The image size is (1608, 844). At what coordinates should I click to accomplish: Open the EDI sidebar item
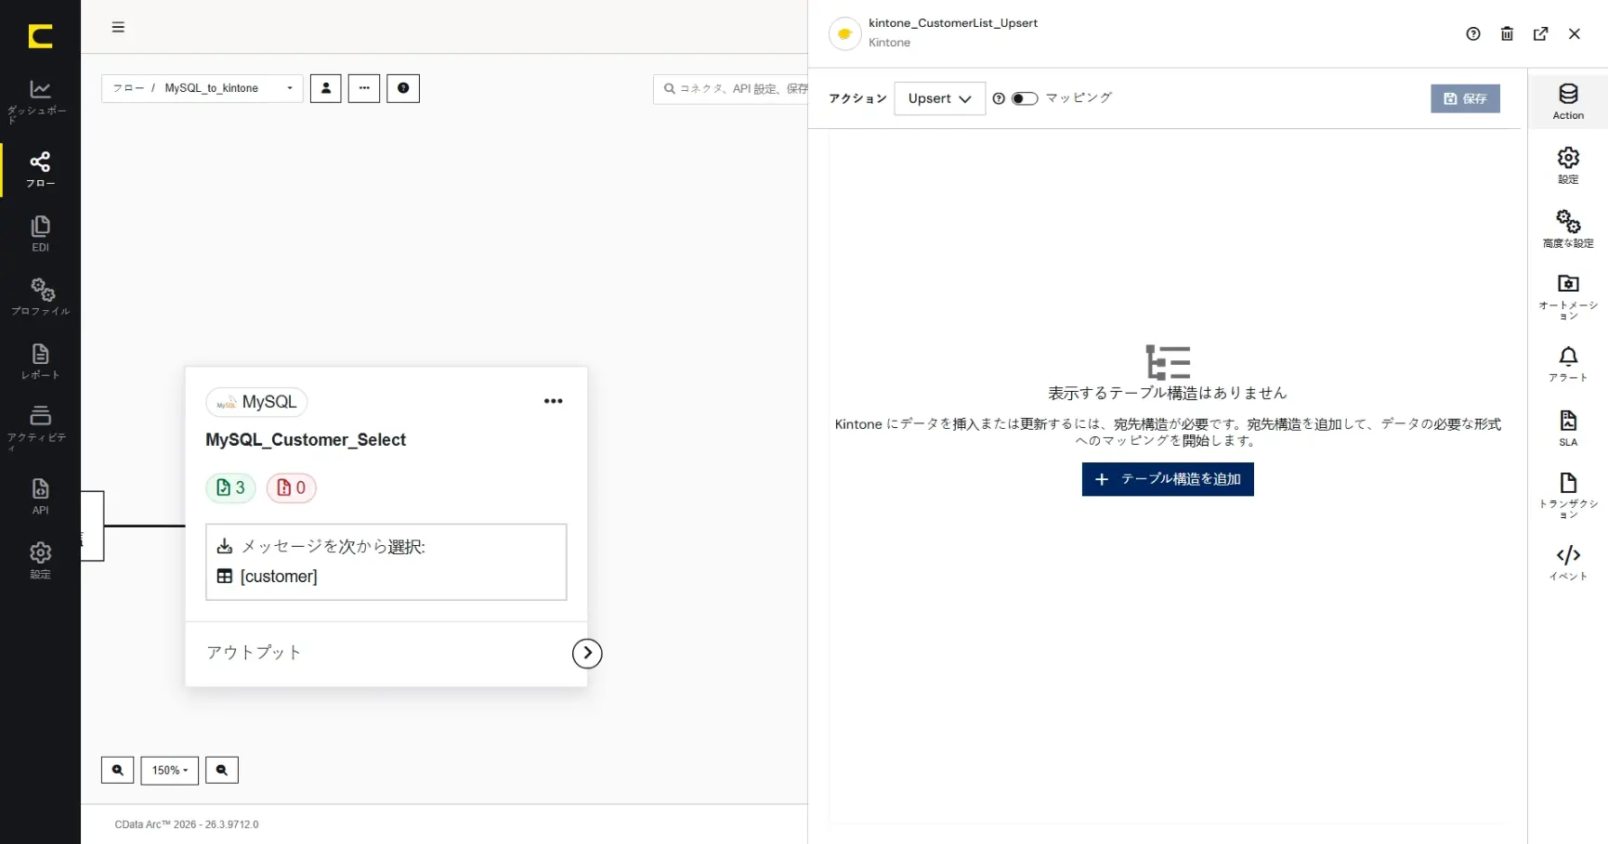[x=40, y=234]
